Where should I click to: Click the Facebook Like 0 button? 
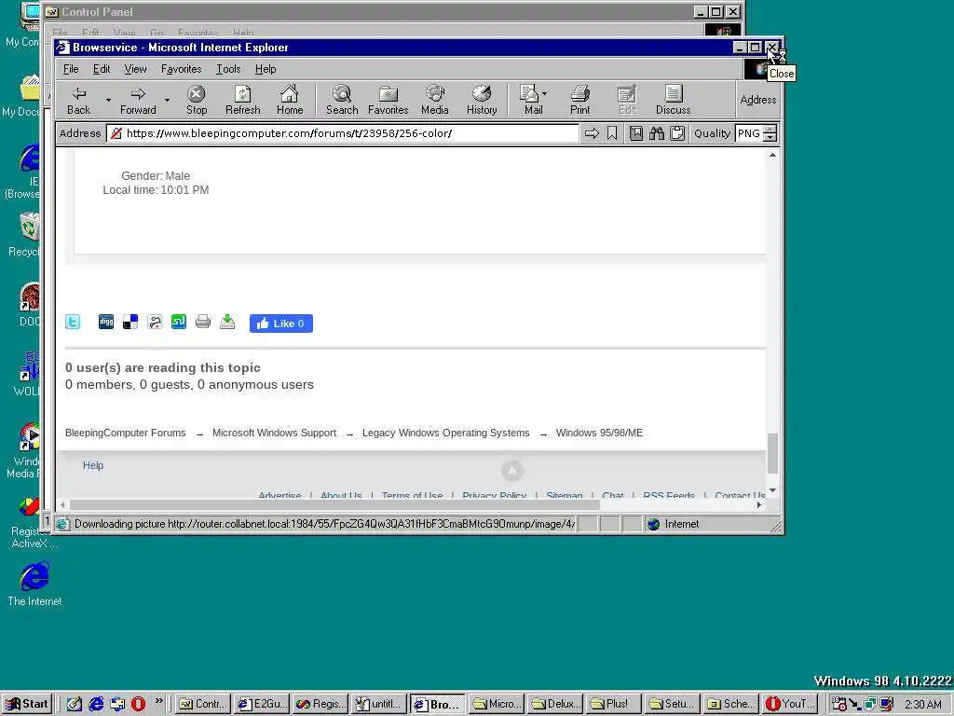tap(281, 324)
